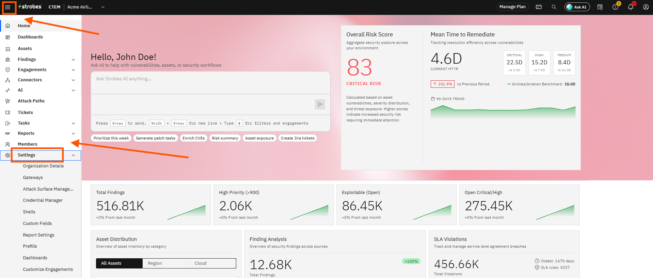The width and height of the screenshot is (653, 278).
Task: Click the alert info icon with badge
Action: click(615, 7)
